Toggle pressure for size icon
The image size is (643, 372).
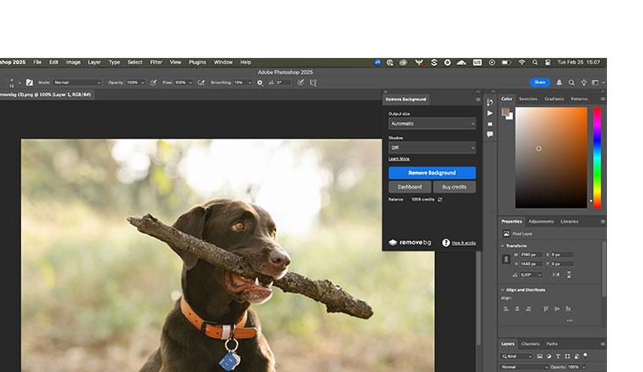pos(300,82)
